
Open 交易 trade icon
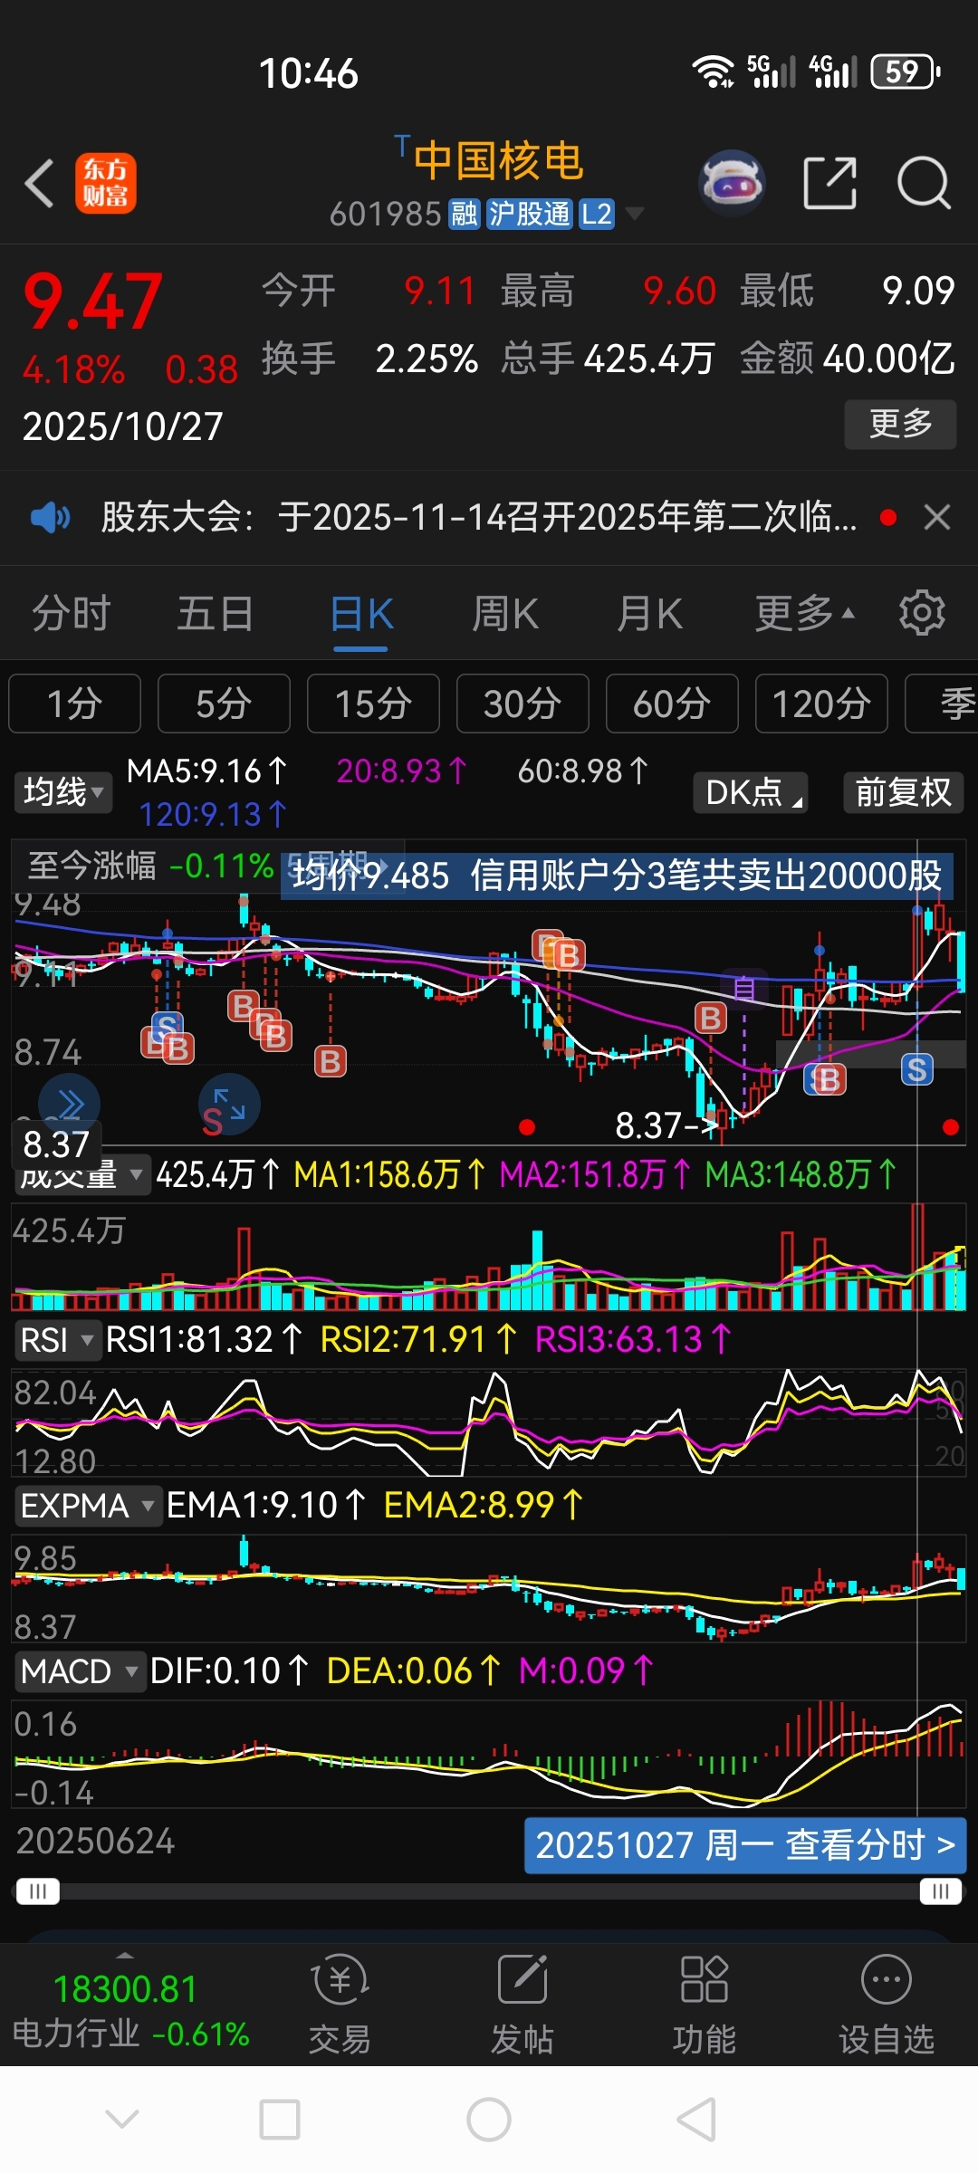(x=340, y=2002)
